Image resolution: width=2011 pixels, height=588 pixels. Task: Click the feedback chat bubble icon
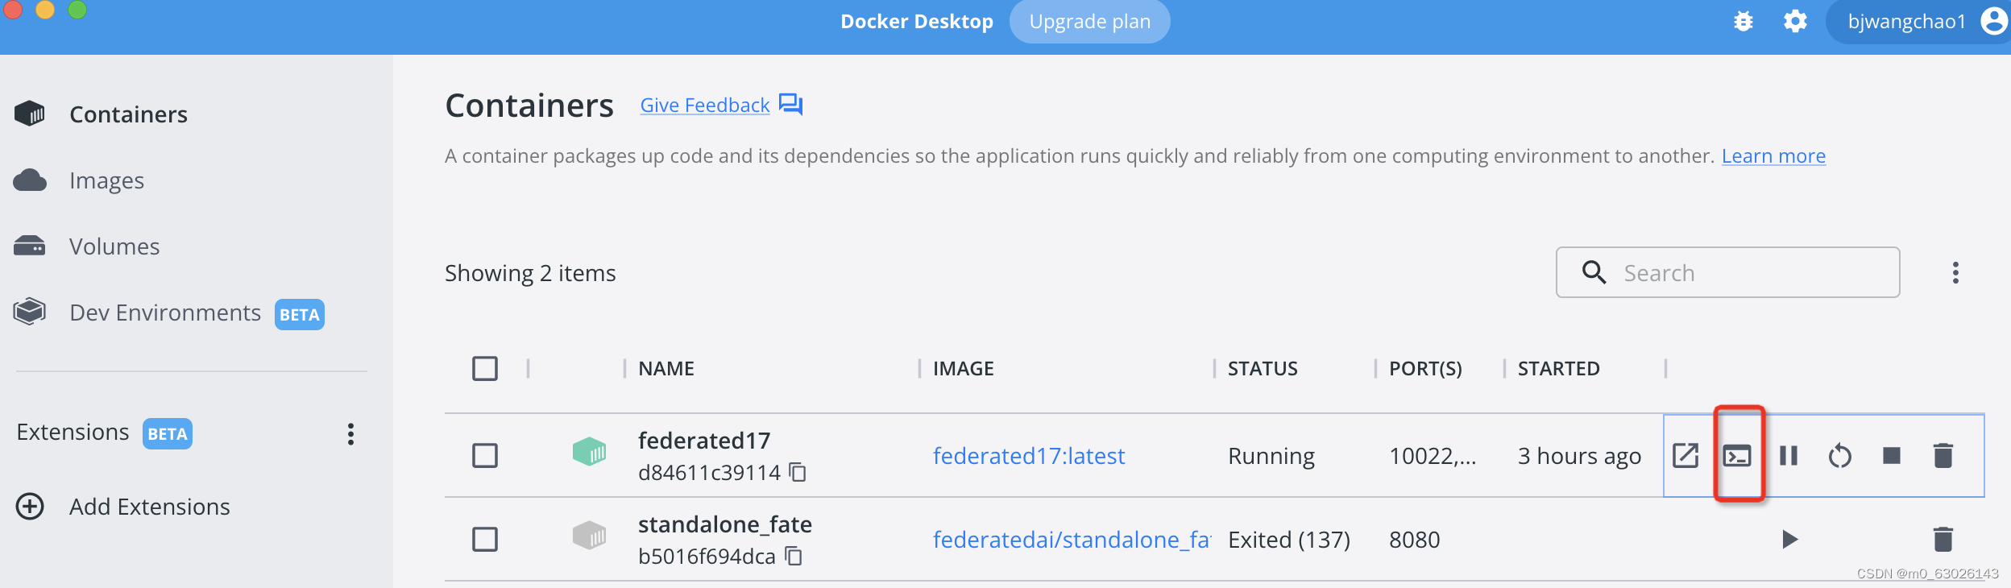[791, 105]
